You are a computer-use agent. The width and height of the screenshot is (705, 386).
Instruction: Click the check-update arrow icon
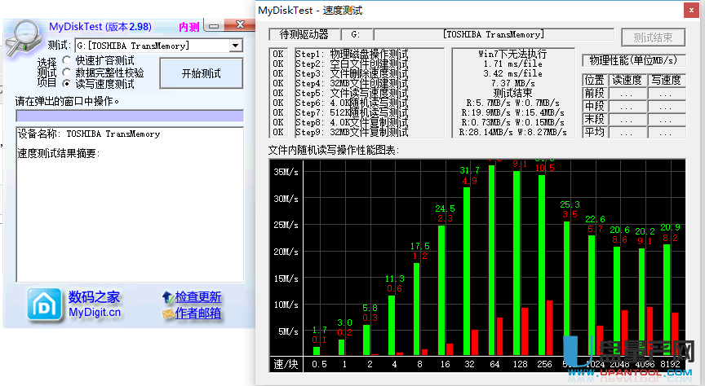click(x=167, y=297)
